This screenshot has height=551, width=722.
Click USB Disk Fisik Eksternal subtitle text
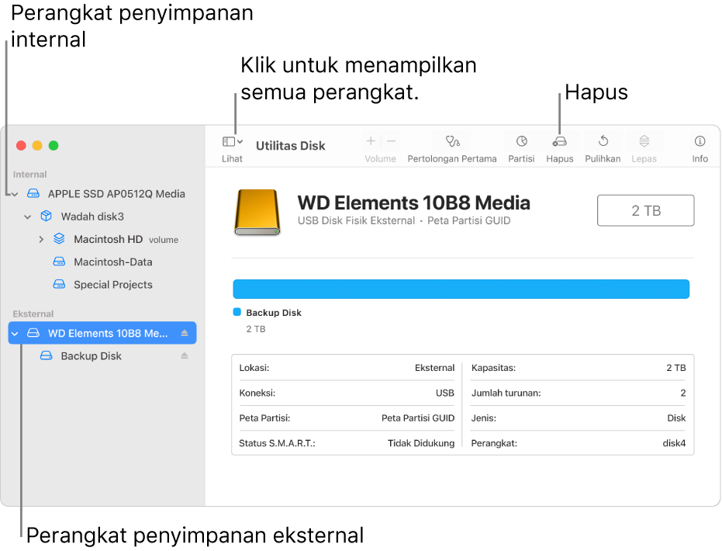pos(356,220)
